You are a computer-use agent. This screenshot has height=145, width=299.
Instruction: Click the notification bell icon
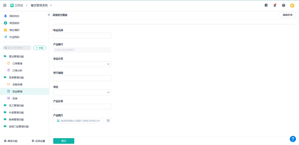(275, 6)
